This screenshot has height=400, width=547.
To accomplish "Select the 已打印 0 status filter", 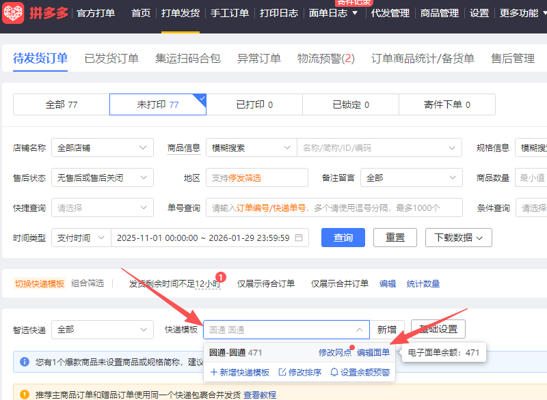I will click(x=254, y=104).
